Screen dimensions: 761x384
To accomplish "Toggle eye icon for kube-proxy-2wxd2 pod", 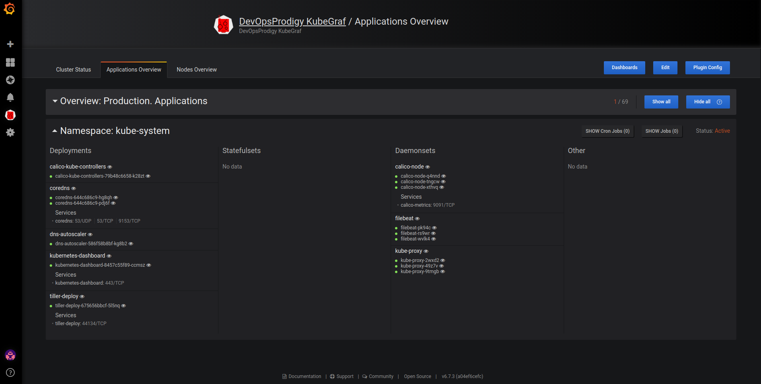I will click(x=443, y=260).
